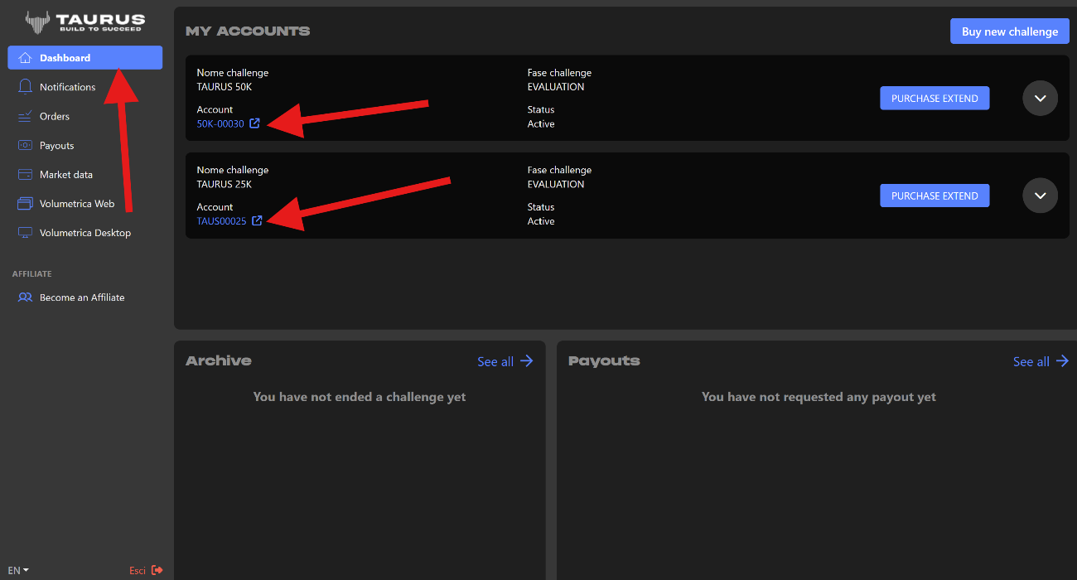
Task: Expand the TAURUS 25K account details
Action: click(x=1041, y=196)
